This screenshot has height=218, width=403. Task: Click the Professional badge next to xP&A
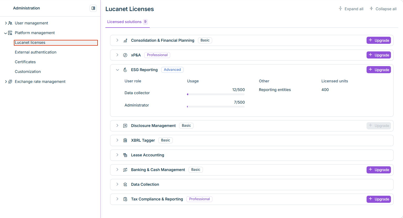tap(157, 55)
